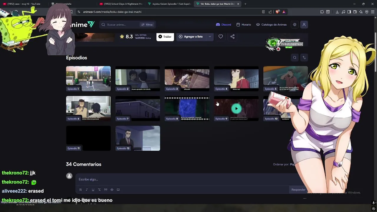Click the Responder button
The image size is (377, 212).
pos(298,190)
